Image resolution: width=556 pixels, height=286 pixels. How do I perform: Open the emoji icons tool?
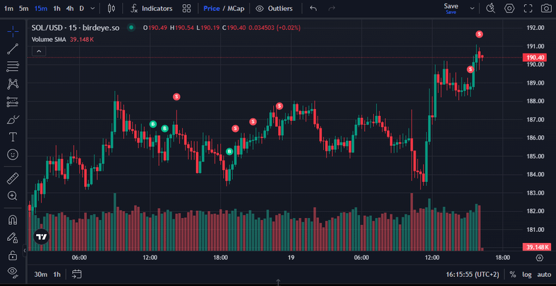13,154
